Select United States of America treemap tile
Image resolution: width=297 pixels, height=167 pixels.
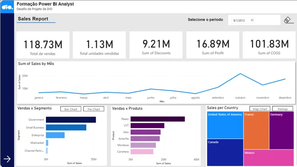tap(225, 125)
